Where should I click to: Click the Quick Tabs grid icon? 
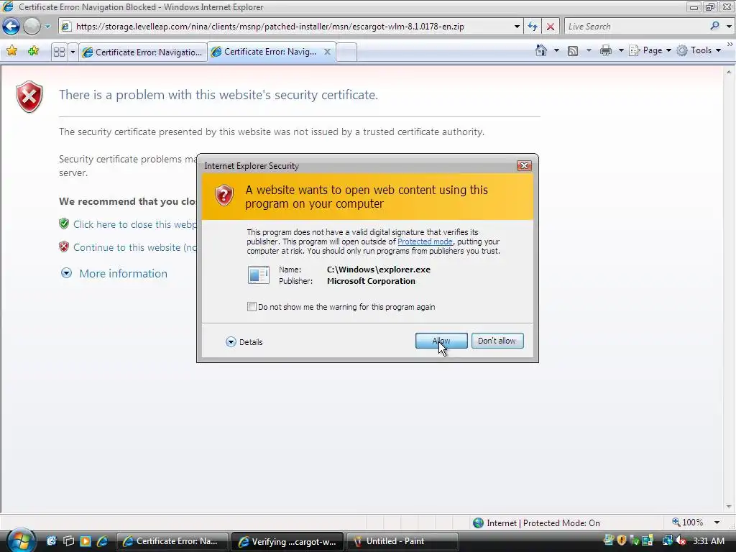[x=59, y=52]
